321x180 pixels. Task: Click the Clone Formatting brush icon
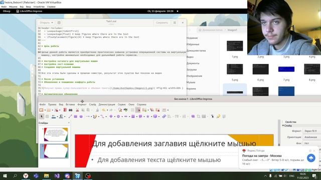point(97,110)
